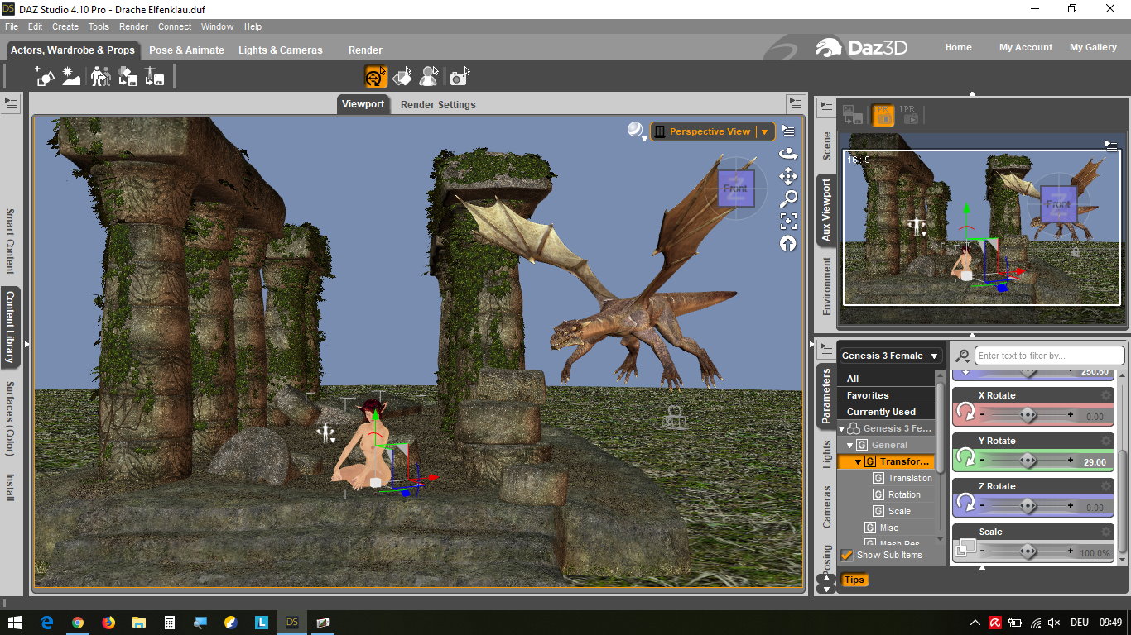Click the Save Scene Subset toolbar icon
1131x635 pixels.
click(128, 77)
